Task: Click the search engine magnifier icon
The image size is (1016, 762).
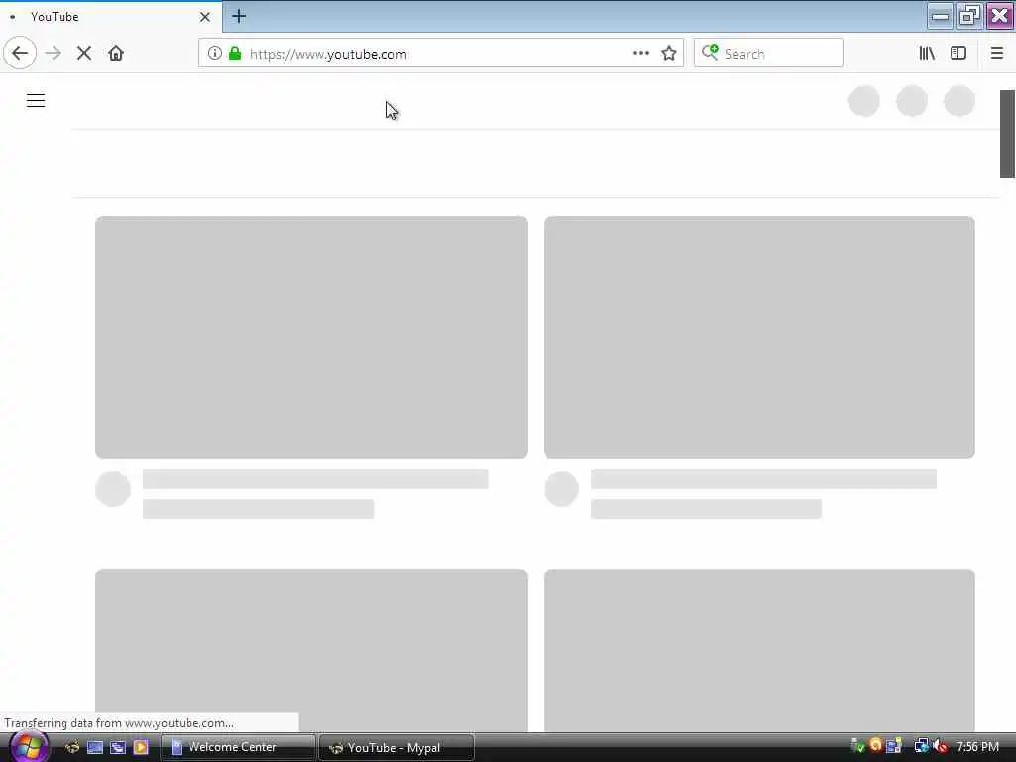Action: [x=710, y=52]
